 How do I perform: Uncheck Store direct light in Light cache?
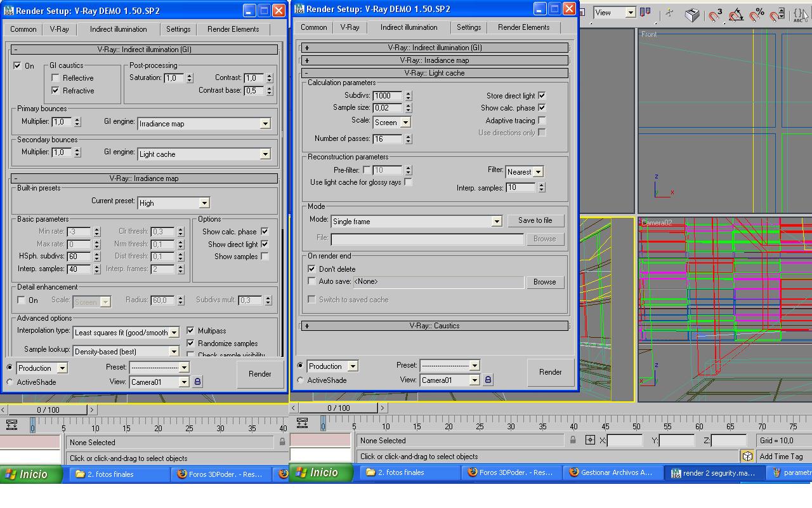point(542,96)
